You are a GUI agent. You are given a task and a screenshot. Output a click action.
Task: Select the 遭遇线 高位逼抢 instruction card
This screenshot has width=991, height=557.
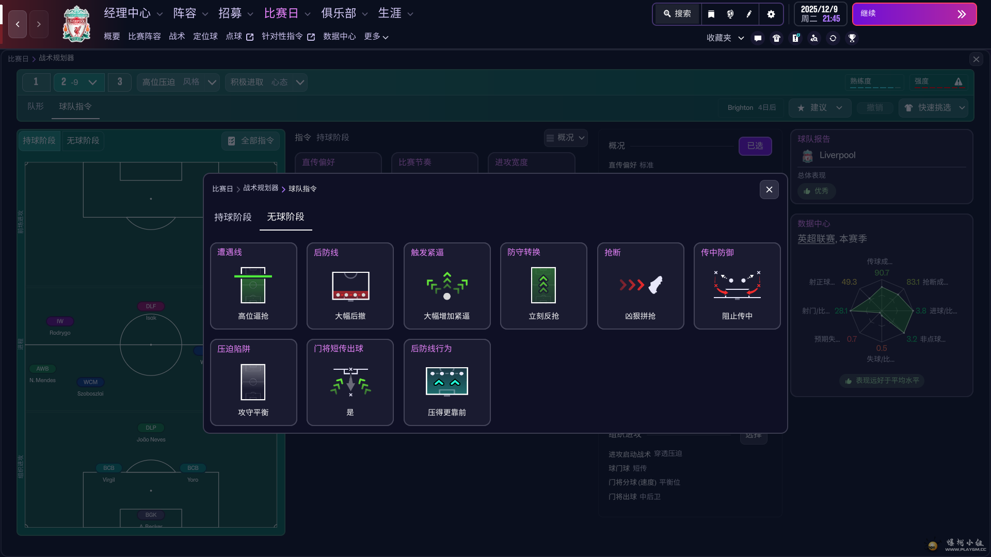point(253,286)
